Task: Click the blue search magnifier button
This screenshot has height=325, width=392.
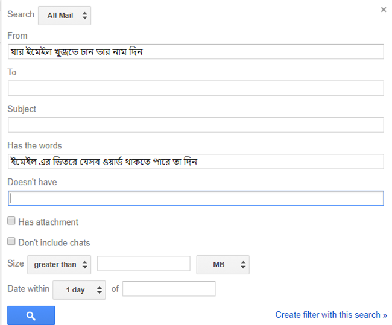Action: pos(31,315)
